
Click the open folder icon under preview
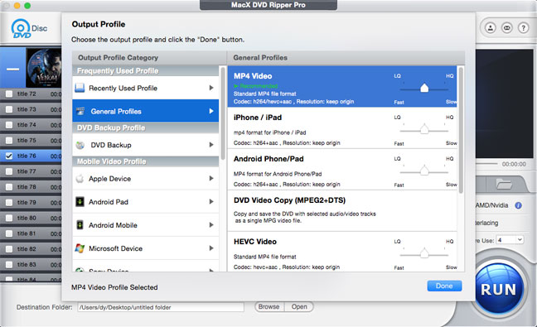(504, 185)
